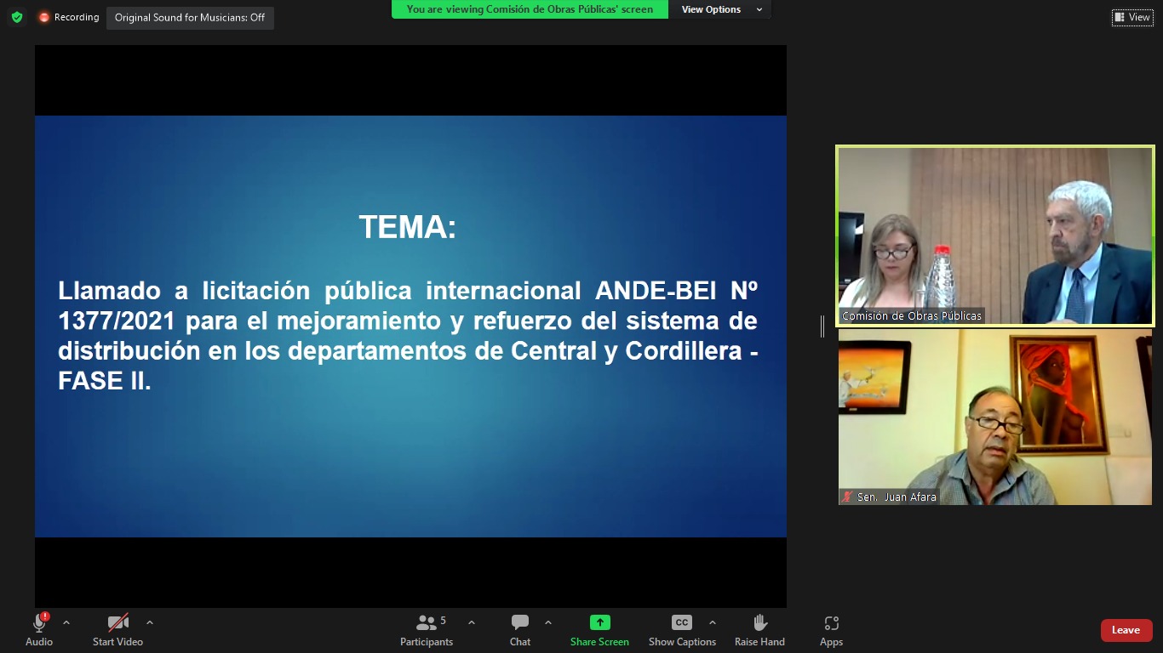Expand audio options chevron next to Audio
1163x653 pixels.
[66, 622]
